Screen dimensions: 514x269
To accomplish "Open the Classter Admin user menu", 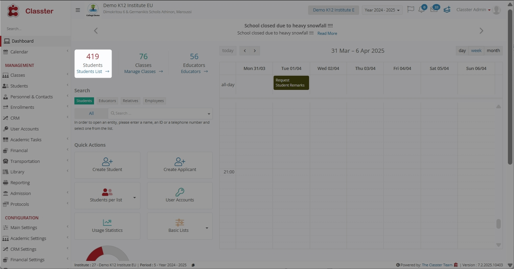I will click(x=473, y=10).
